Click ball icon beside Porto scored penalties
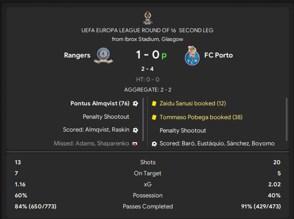Screen dimensions: 294x219 click(154, 144)
